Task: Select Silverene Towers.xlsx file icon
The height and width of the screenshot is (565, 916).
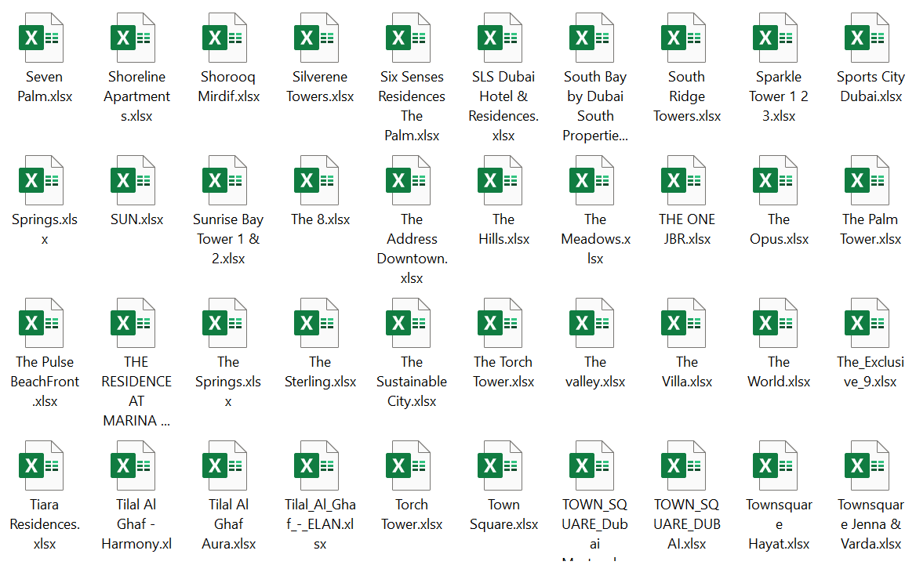Action: 319,38
